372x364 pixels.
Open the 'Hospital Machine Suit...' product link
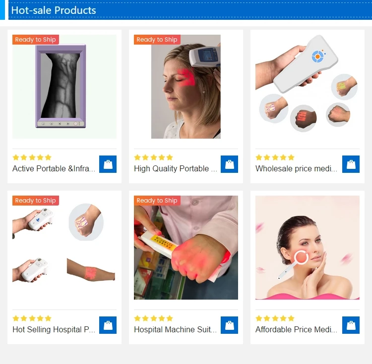pos(175,329)
